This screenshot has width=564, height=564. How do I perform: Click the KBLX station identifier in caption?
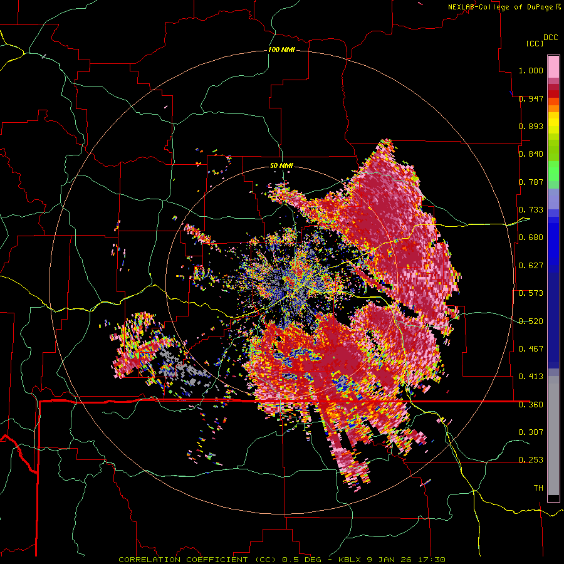pos(349,560)
